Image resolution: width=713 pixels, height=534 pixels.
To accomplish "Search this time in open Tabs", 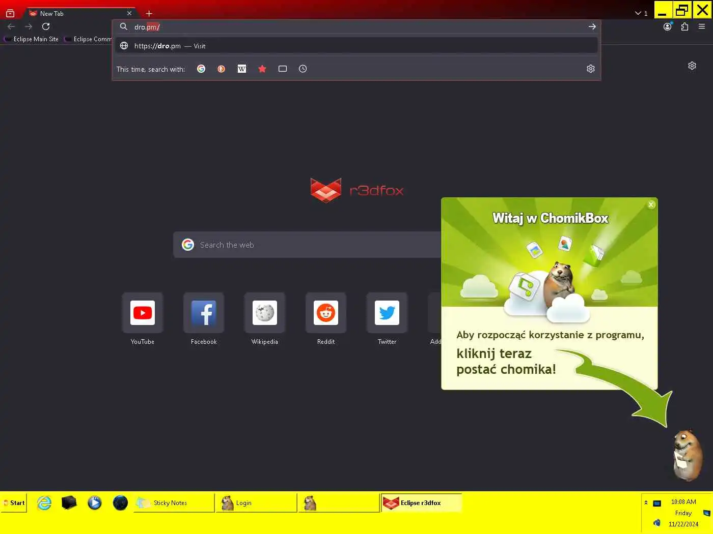I will 283,69.
